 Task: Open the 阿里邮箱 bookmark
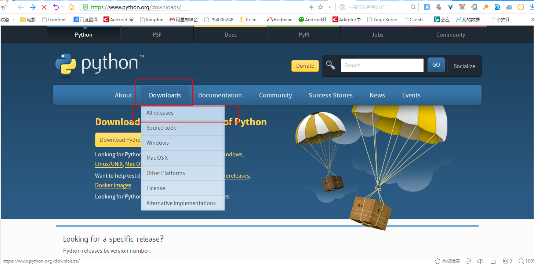(x=184, y=19)
